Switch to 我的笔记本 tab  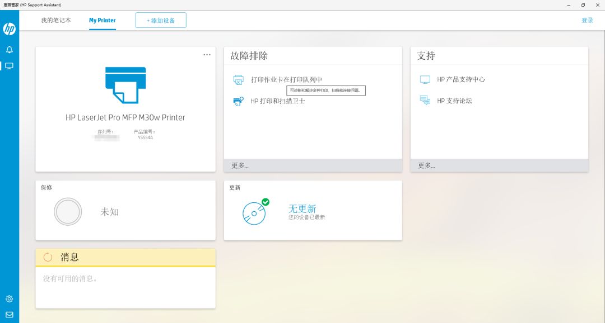56,21
